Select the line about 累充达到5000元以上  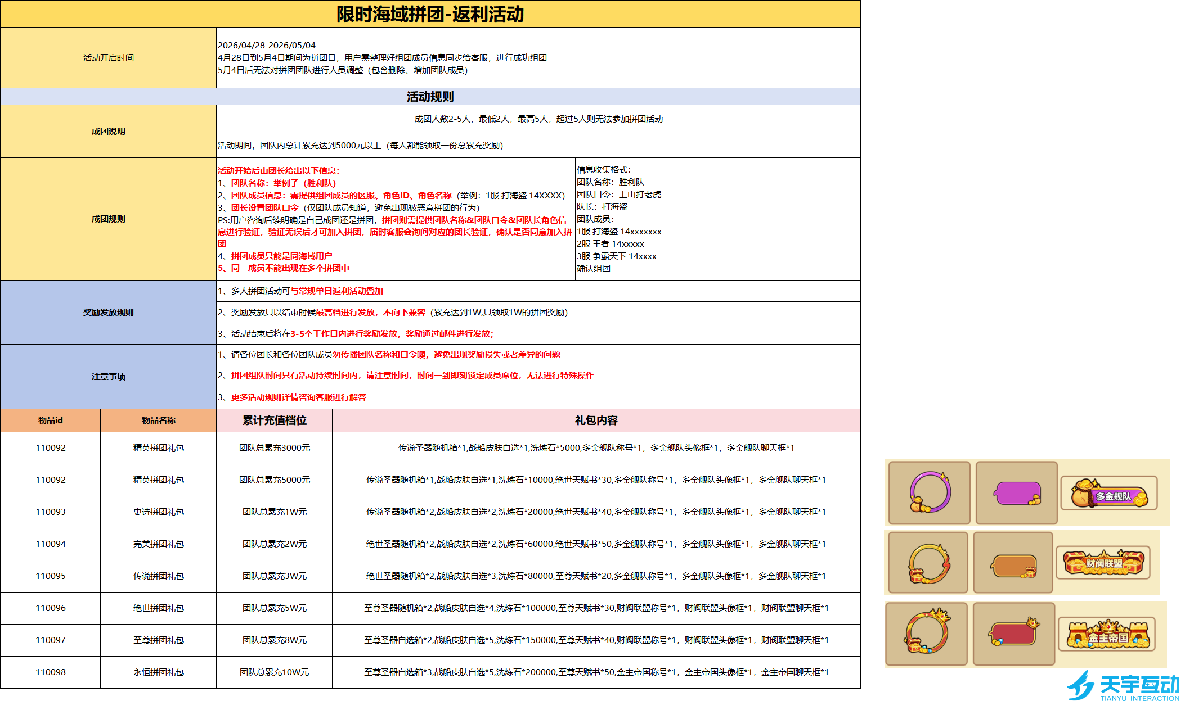[361, 146]
